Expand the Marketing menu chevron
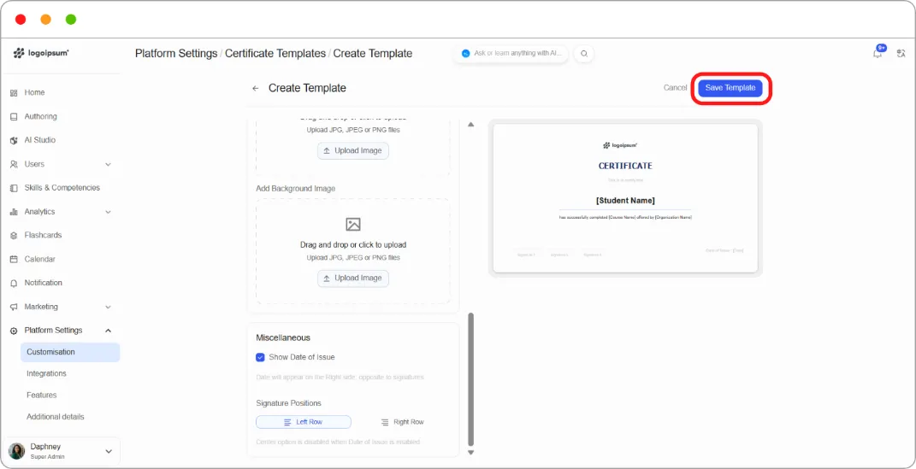 coord(108,307)
